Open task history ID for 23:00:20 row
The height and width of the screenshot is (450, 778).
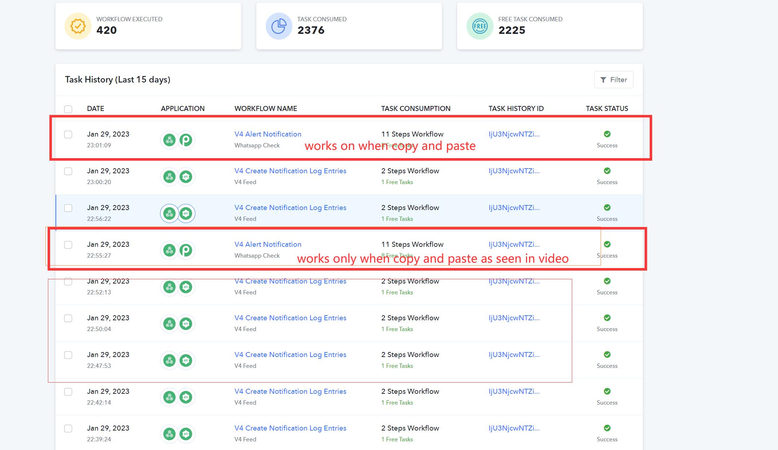(x=514, y=171)
